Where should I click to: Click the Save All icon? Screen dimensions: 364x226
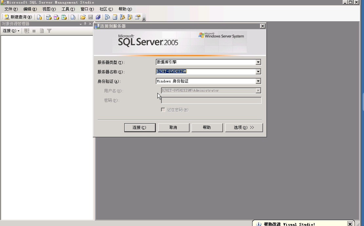pos(98,17)
